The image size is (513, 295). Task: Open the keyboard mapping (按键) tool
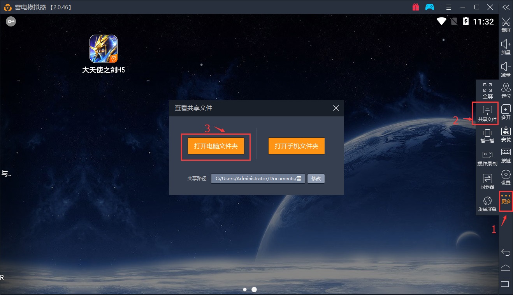pos(506,155)
